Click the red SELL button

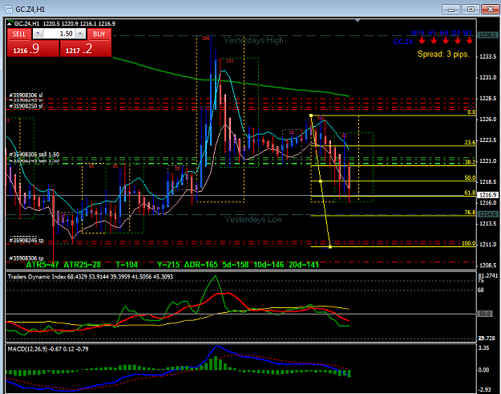pyautogui.click(x=19, y=35)
